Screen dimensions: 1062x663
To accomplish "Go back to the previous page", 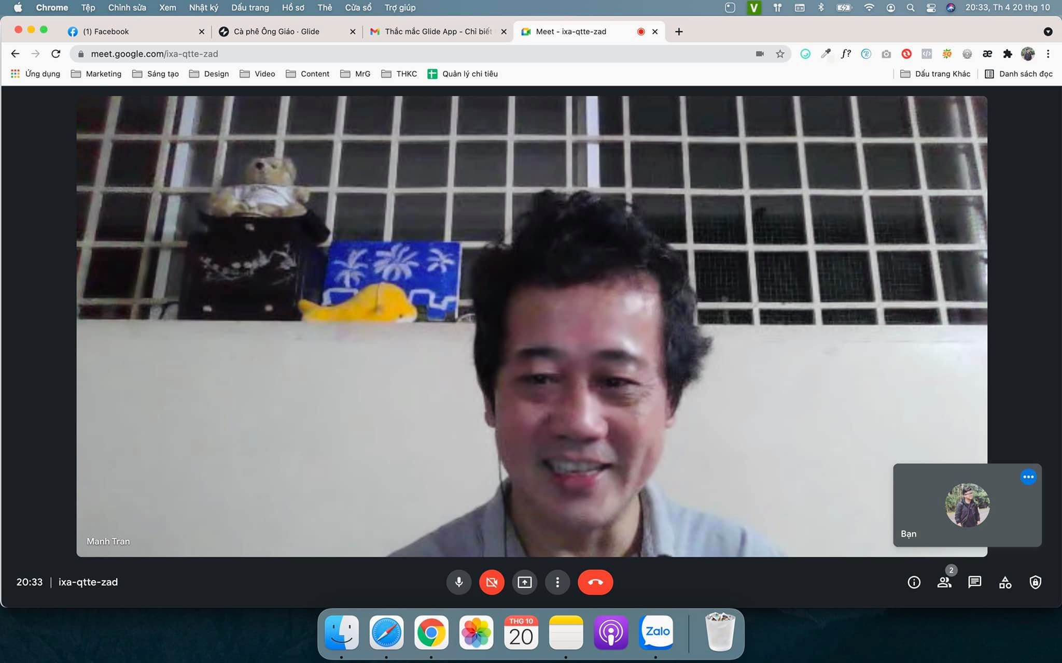I will coord(15,54).
